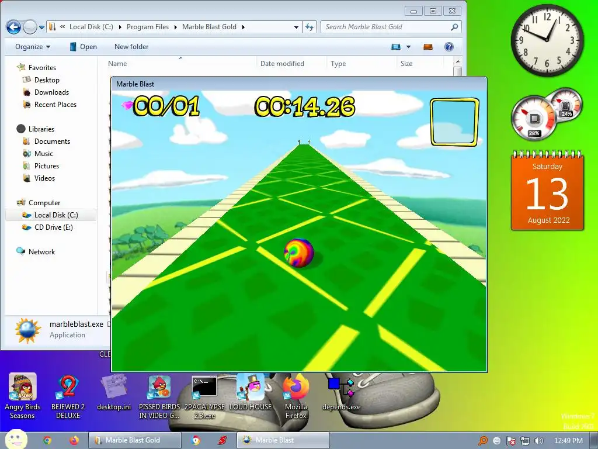Click the volume speaker tray icon
598x449 pixels.
(539, 441)
